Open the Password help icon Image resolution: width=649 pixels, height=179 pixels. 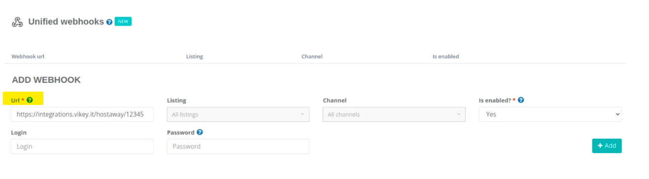[200, 132]
